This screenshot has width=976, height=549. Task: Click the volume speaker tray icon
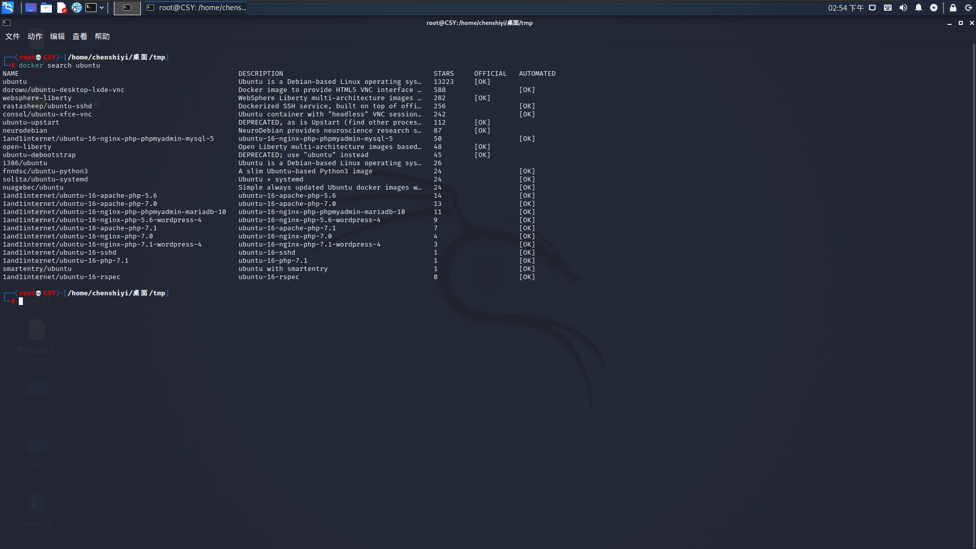point(903,8)
